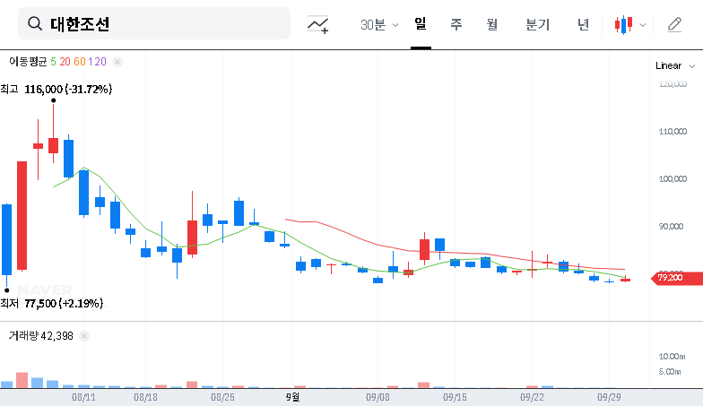This screenshot has width=703, height=406.
Task: Click the 08/11 date axis label
Action: (83, 397)
